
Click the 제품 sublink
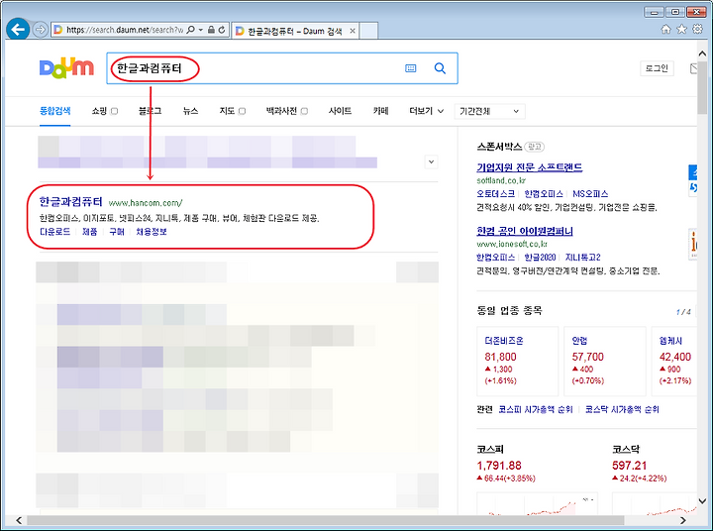pyautogui.click(x=89, y=232)
